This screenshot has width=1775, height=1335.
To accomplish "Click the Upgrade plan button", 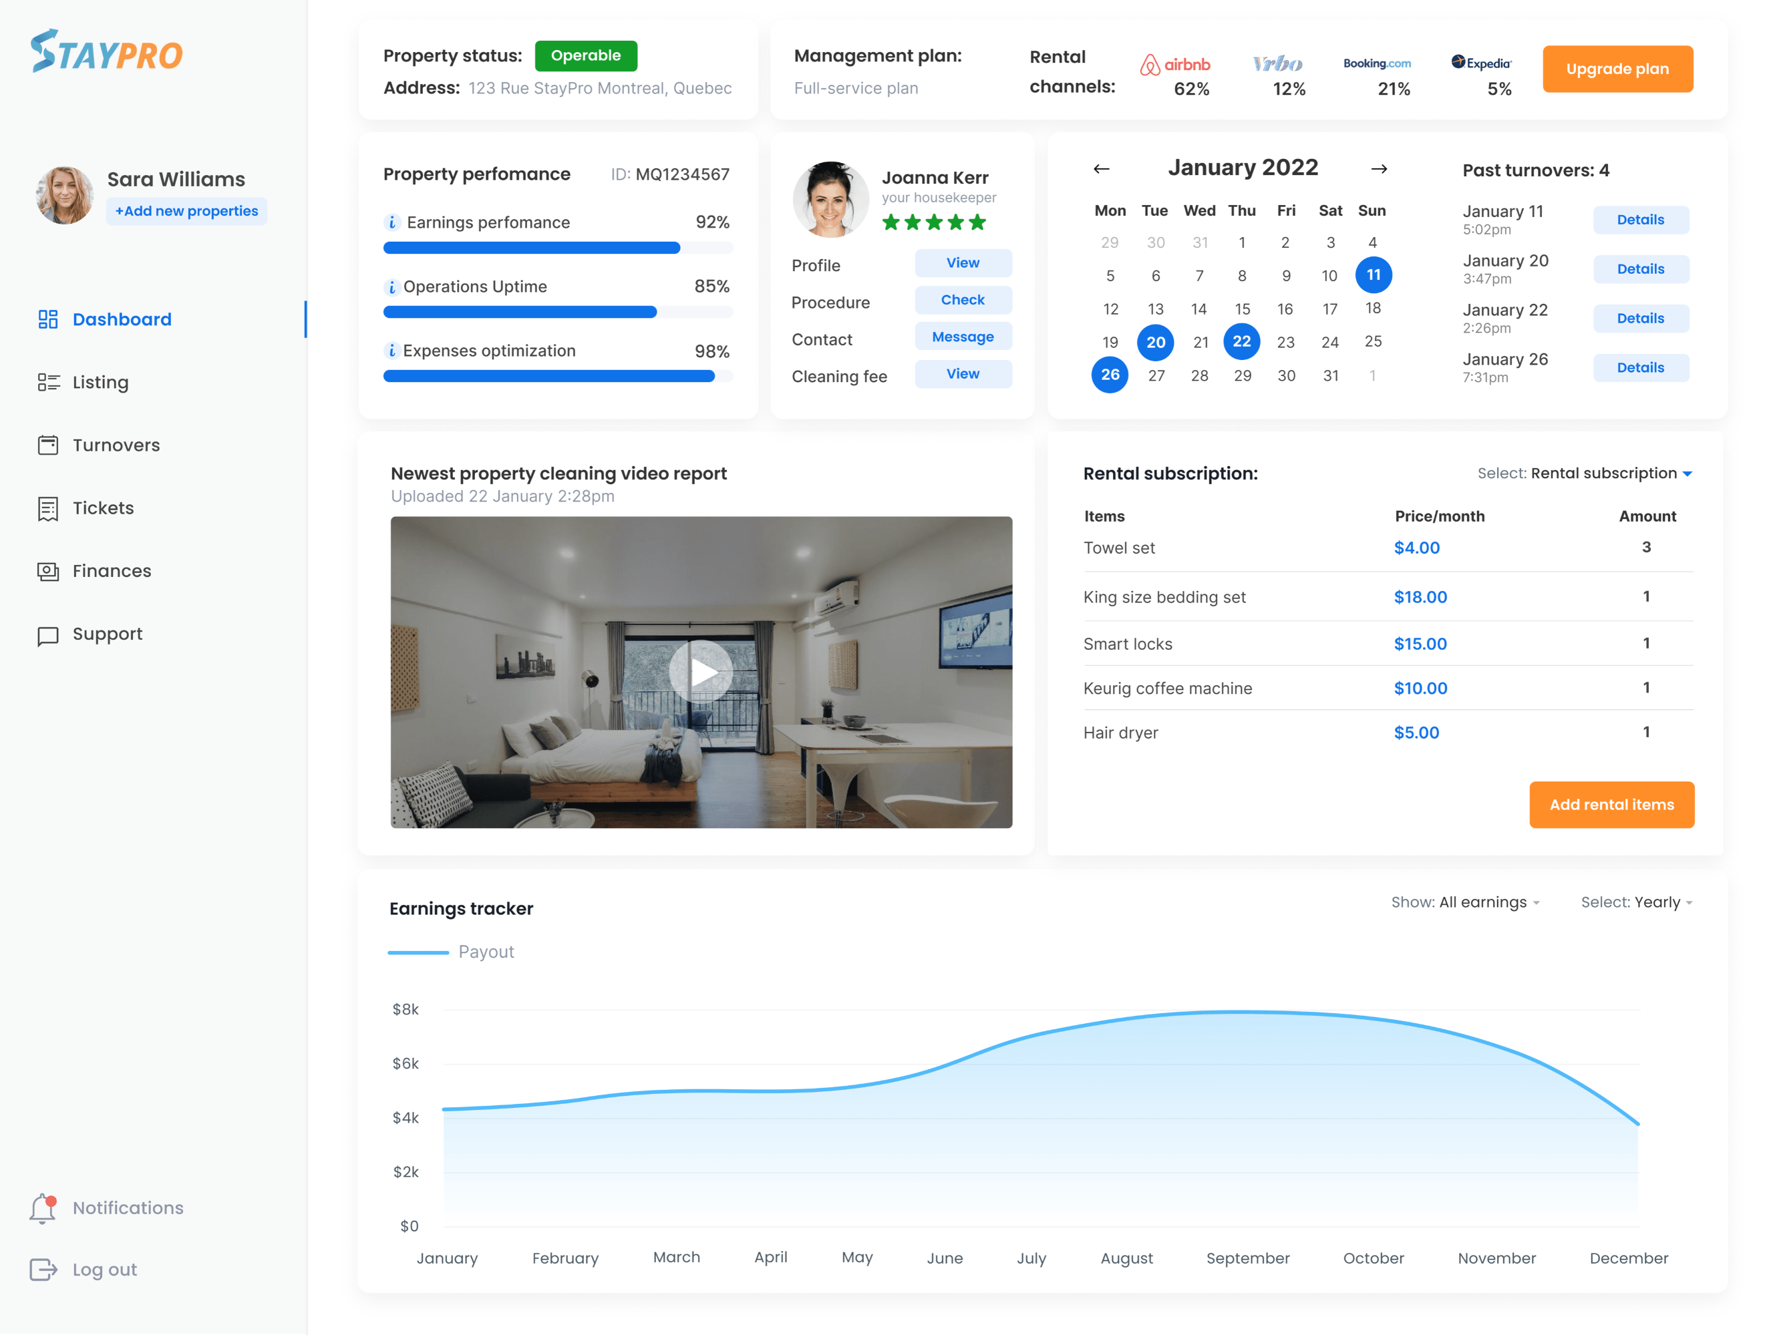I will tap(1618, 67).
